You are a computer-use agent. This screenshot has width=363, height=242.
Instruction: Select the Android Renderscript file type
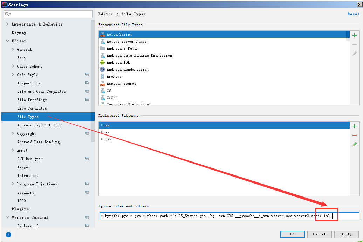pyautogui.click(x=128, y=69)
